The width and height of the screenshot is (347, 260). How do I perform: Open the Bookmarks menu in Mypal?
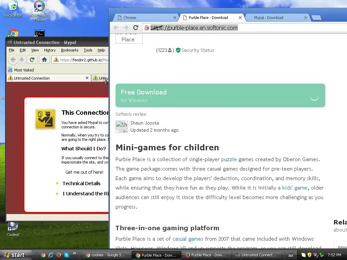click(x=70, y=50)
